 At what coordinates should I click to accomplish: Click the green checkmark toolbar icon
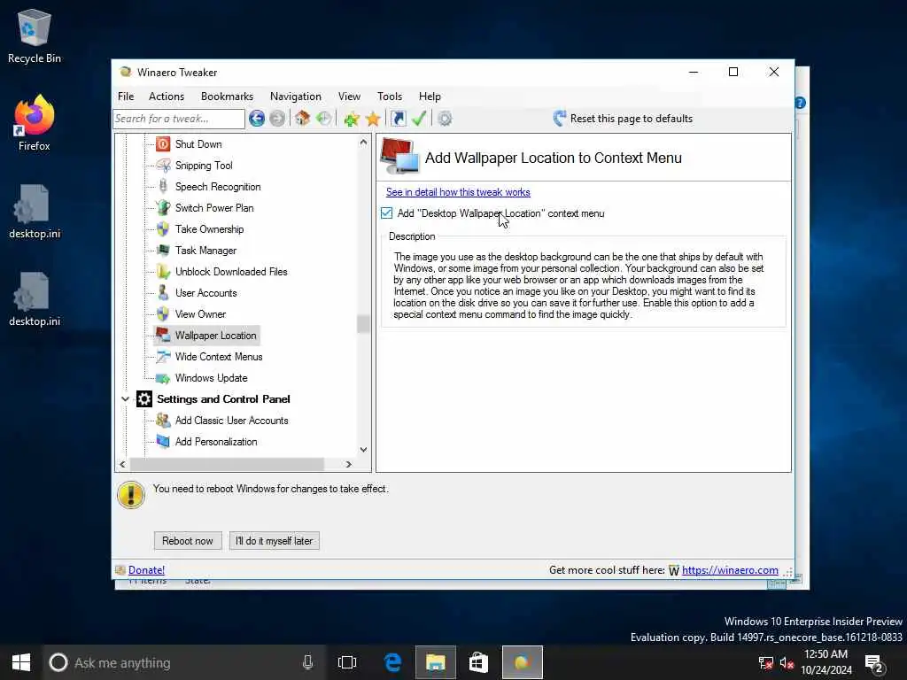pos(419,119)
